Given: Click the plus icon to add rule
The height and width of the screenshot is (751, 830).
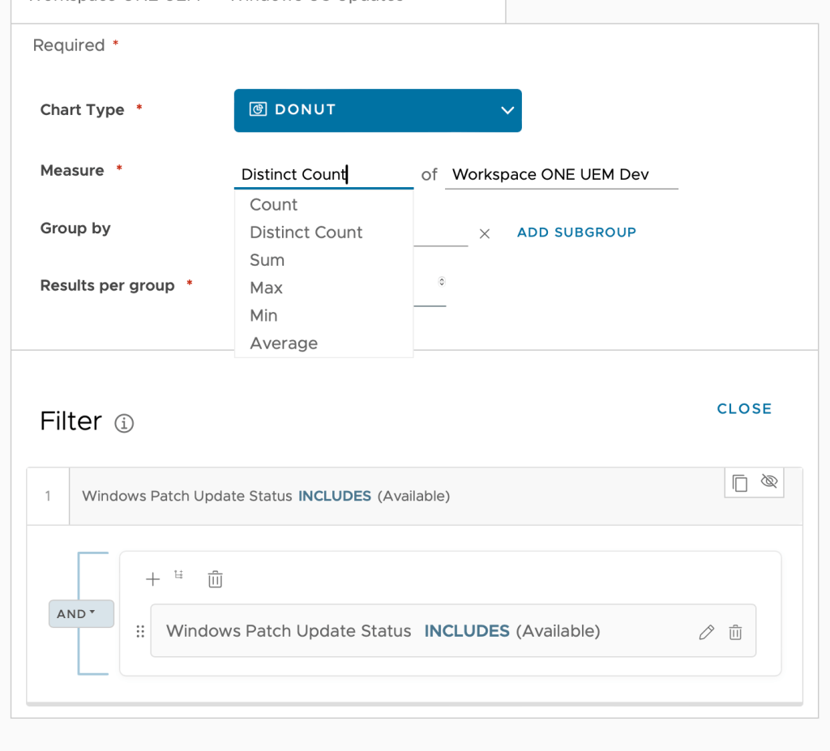Looking at the screenshot, I should click(152, 579).
